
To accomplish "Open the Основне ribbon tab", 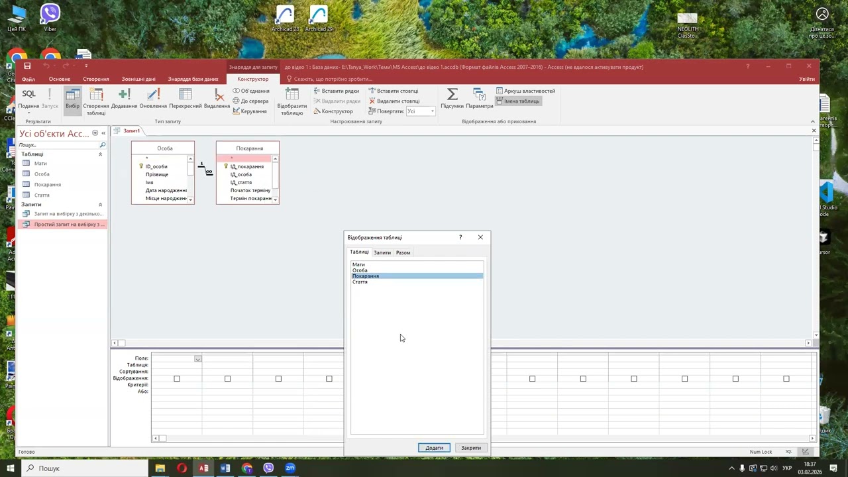I will [x=60, y=79].
